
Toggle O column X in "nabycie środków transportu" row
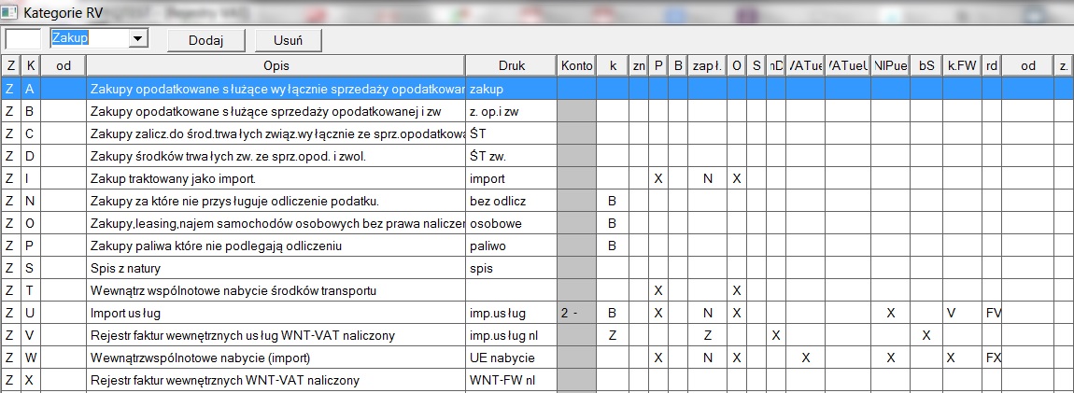coord(737,290)
